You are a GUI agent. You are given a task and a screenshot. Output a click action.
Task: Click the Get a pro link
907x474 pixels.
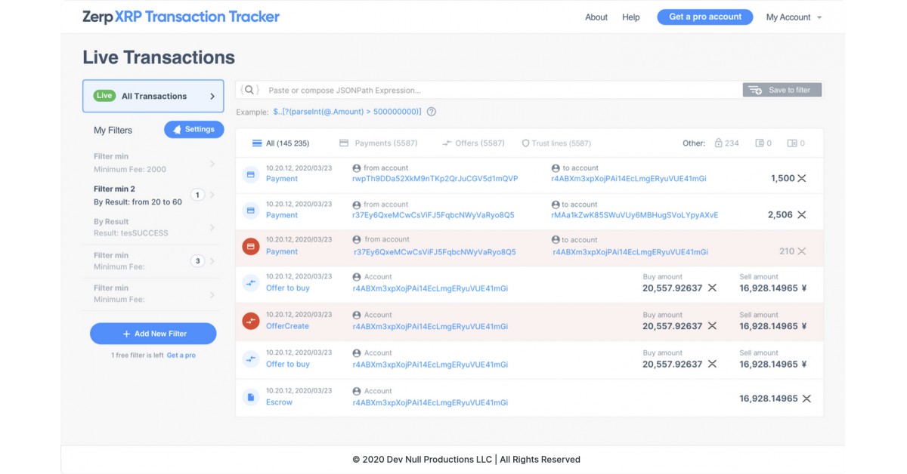coord(181,355)
